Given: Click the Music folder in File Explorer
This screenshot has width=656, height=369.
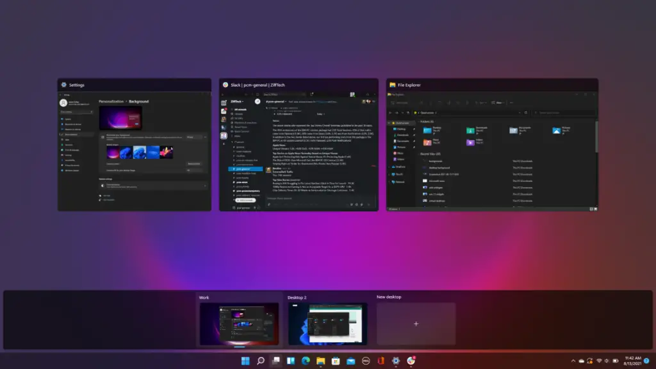Looking at the screenshot, I should click(x=427, y=142).
